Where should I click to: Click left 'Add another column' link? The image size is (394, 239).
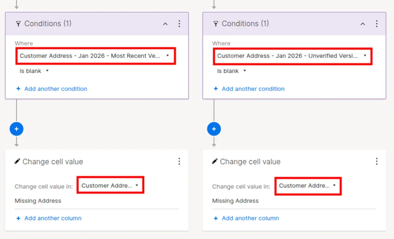click(x=49, y=218)
